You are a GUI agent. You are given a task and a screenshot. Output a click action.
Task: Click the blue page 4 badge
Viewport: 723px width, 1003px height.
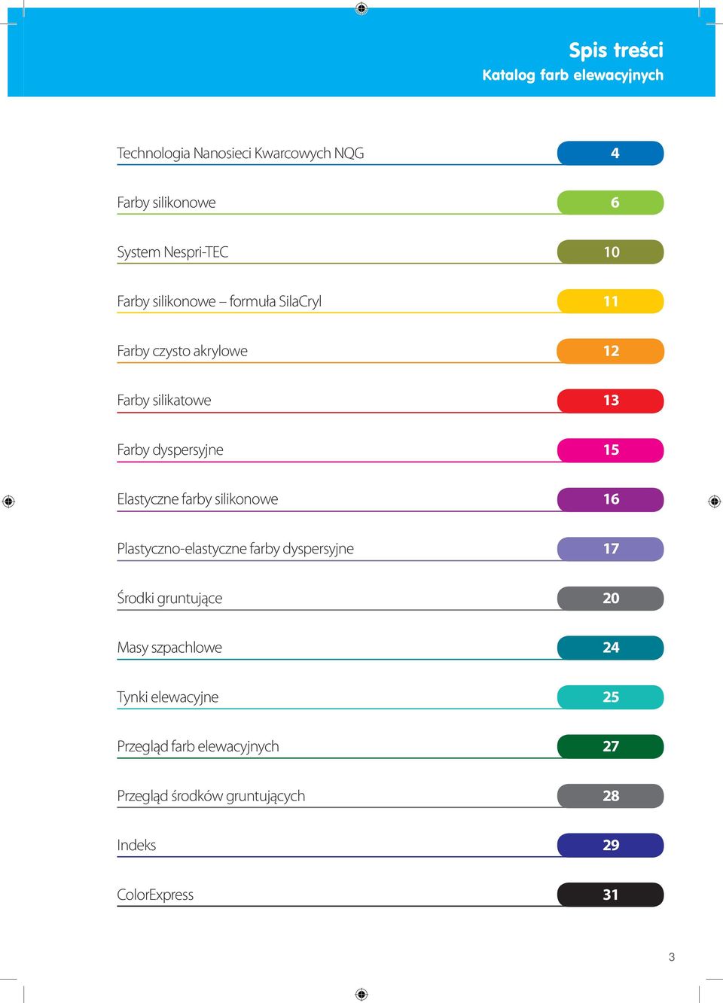click(611, 153)
